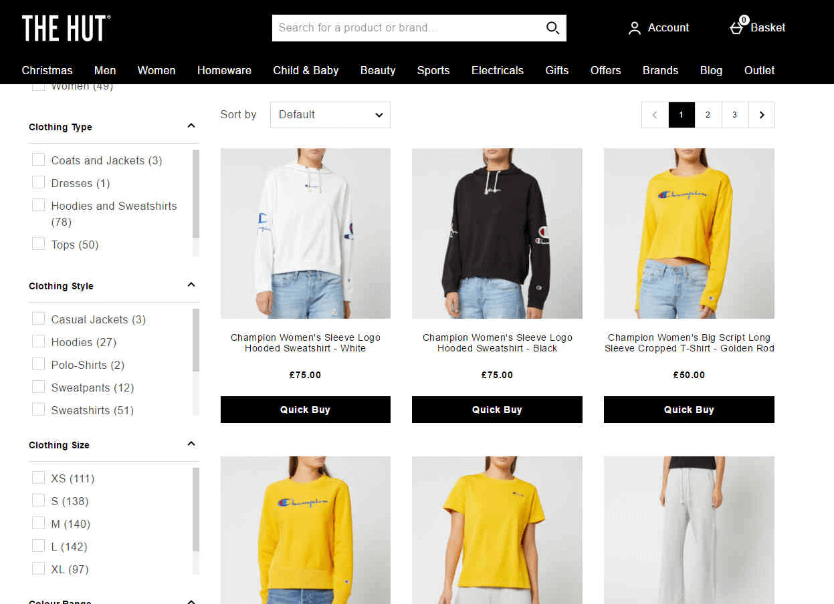This screenshot has width=834, height=604.
Task: Click the £50.00 price text
Action: coord(689,375)
